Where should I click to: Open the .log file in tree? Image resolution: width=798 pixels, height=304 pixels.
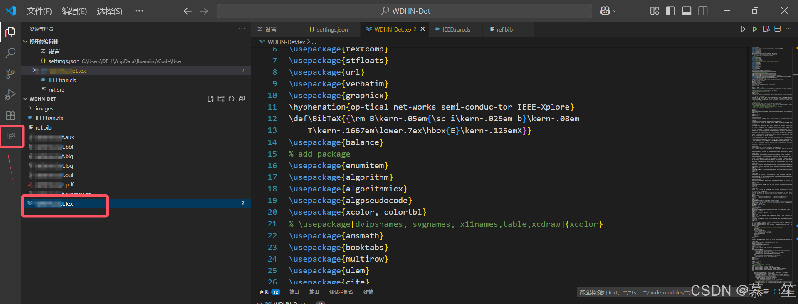click(x=136, y=166)
